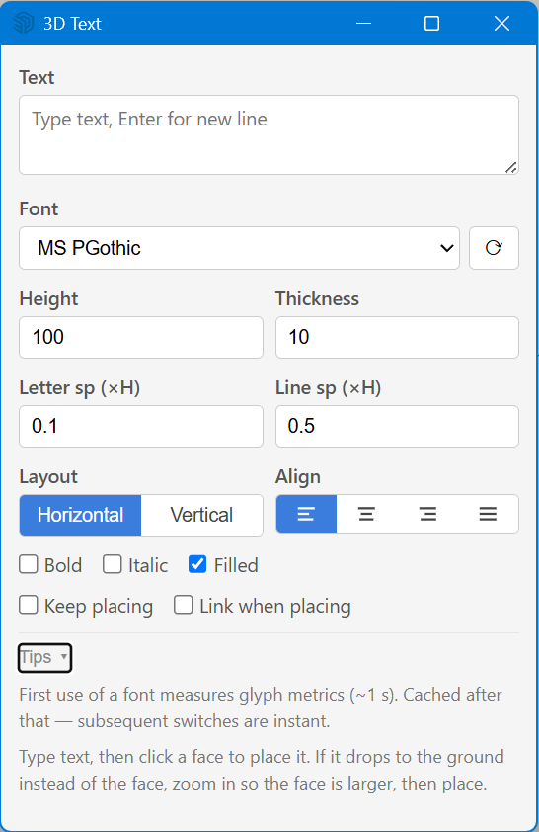539x832 pixels.
Task: Open the MS PGothic font dropdown
Action: [x=239, y=248]
